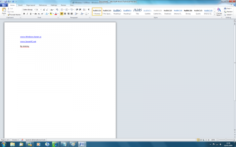Open the Bullets dropdown arrow
Image resolution: width=236 pixels, height=147 pixels.
coord(64,10)
